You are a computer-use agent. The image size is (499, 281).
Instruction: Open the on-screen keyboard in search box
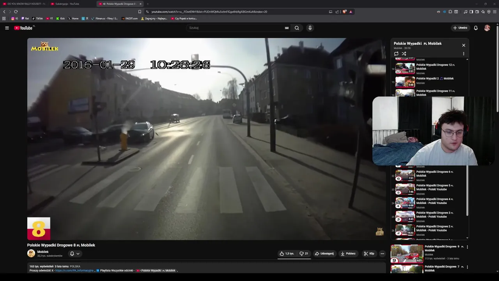tap(287, 28)
